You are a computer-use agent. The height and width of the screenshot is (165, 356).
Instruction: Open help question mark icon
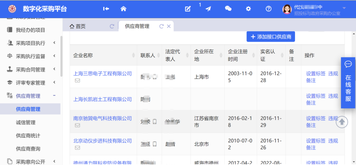tap(269, 9)
